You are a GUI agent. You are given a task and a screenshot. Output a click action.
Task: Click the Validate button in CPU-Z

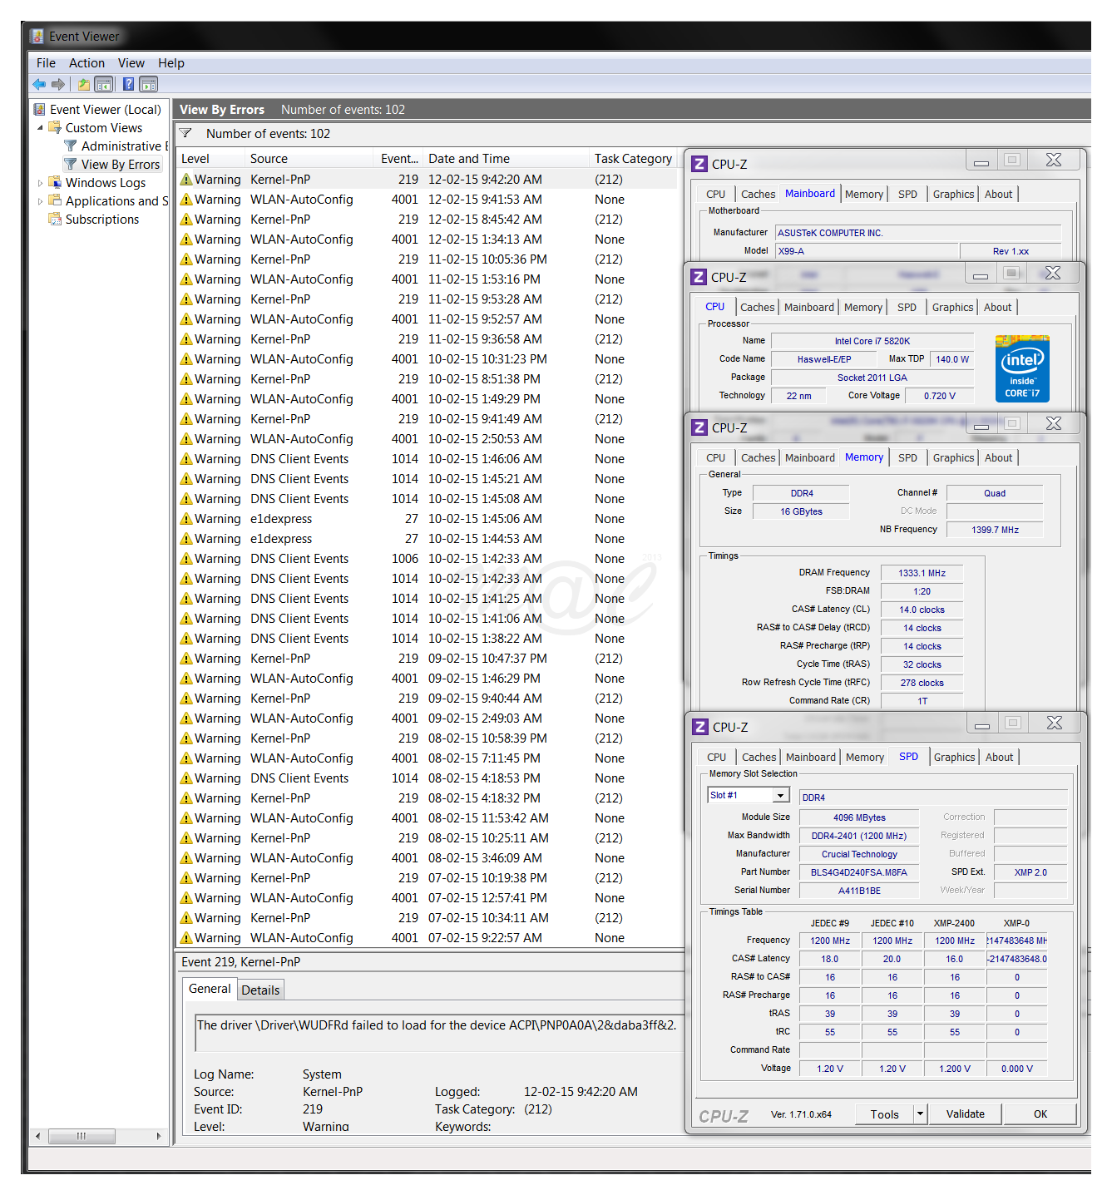pos(965,1114)
